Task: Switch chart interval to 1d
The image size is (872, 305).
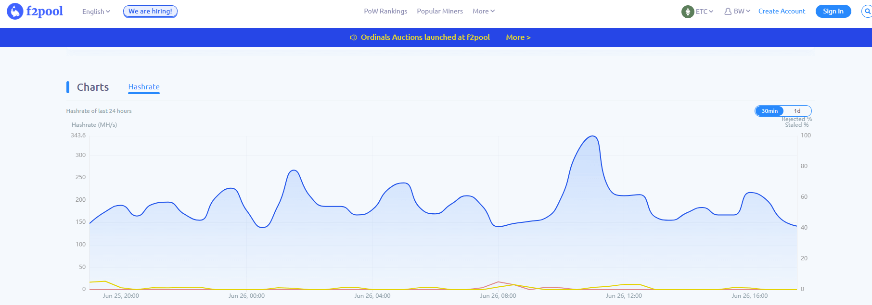Action: click(797, 111)
